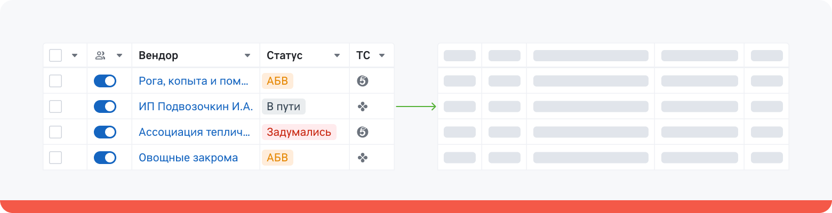Check the box for Ассоциация теплич… row

tap(55, 132)
